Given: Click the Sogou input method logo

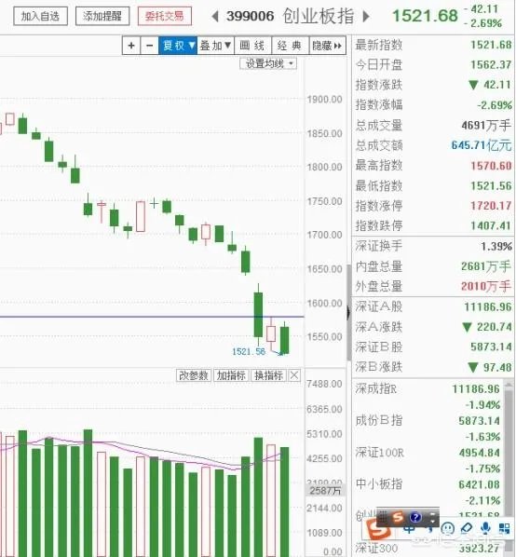Looking at the screenshot, I should click(378, 530).
